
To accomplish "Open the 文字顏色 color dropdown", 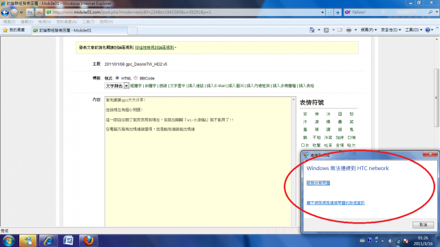I will click(117, 86).
